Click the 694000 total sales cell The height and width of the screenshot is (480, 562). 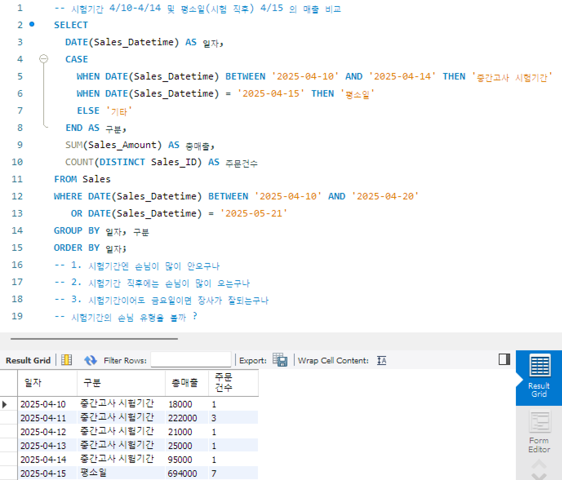tap(187, 473)
